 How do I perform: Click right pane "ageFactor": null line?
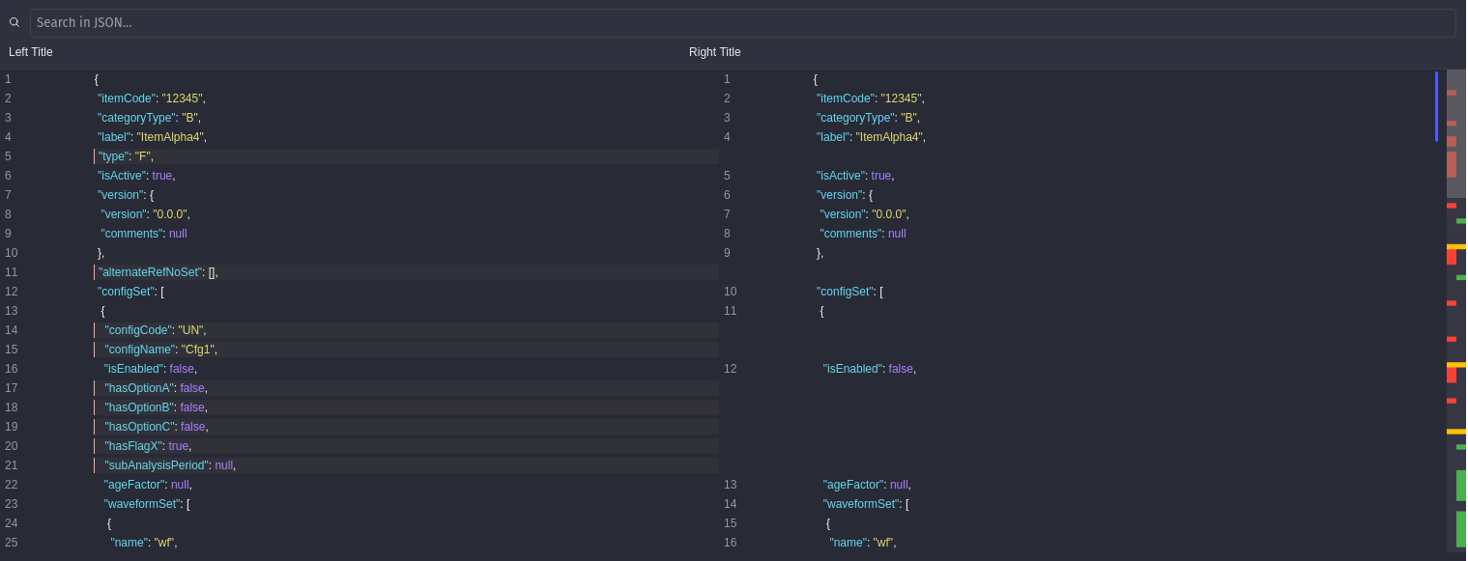point(868,485)
